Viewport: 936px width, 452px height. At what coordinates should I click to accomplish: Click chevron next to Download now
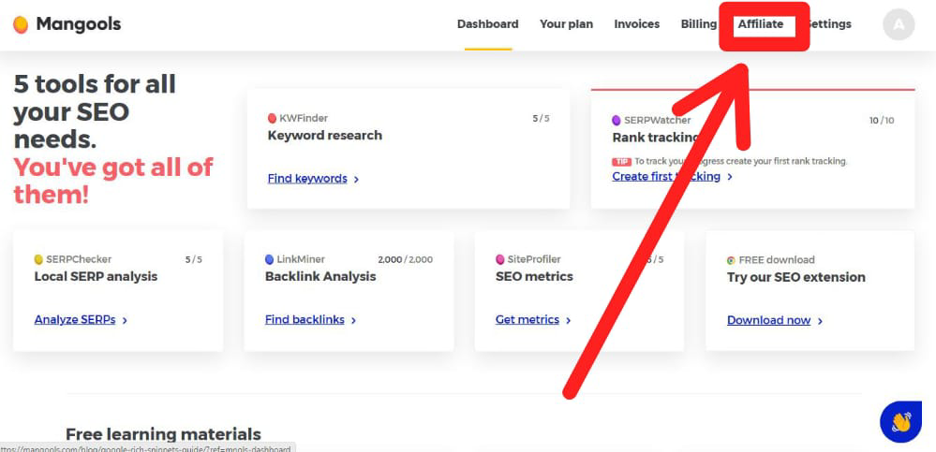point(820,321)
